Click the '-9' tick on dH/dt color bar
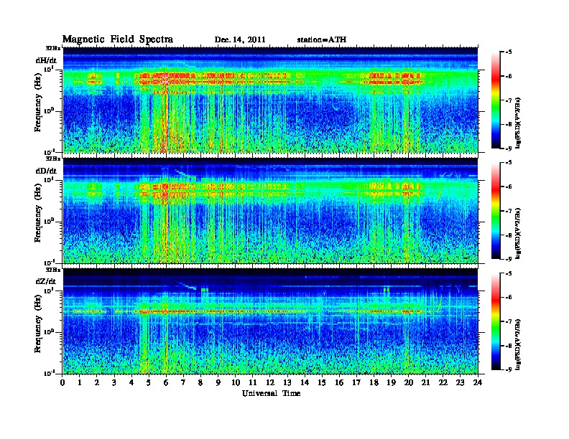The width and height of the screenshot is (569, 439). click(508, 148)
